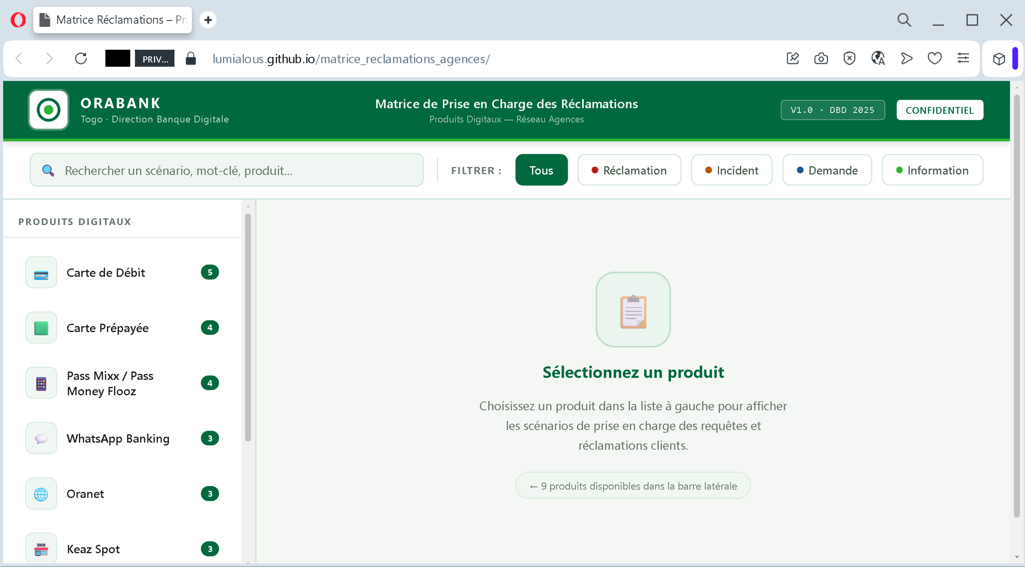
Task: Switch to Matrice Réclamations browser tab
Action: [113, 20]
